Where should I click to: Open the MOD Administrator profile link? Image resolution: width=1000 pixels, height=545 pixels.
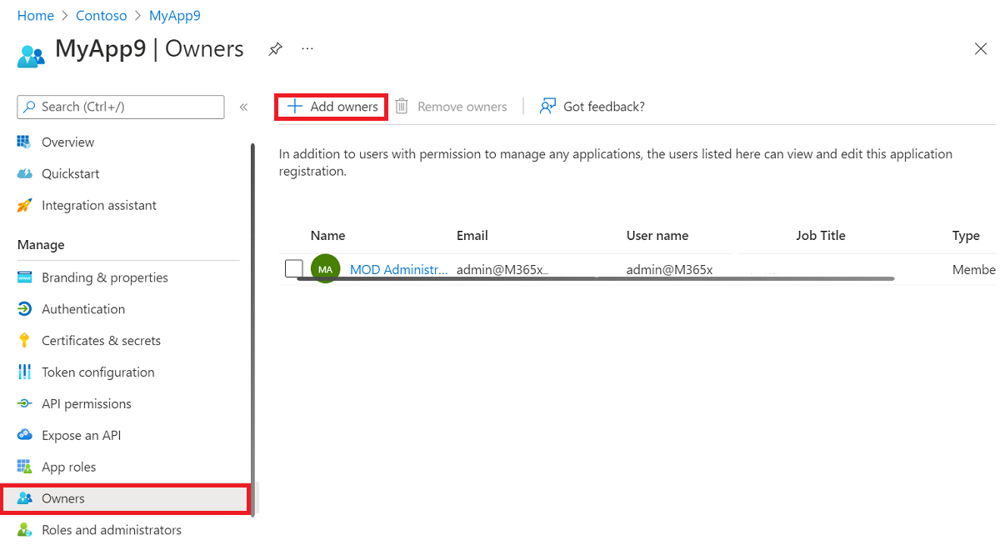point(399,269)
